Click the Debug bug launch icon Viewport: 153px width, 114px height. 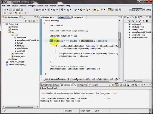pyautogui.click(x=76, y=10)
